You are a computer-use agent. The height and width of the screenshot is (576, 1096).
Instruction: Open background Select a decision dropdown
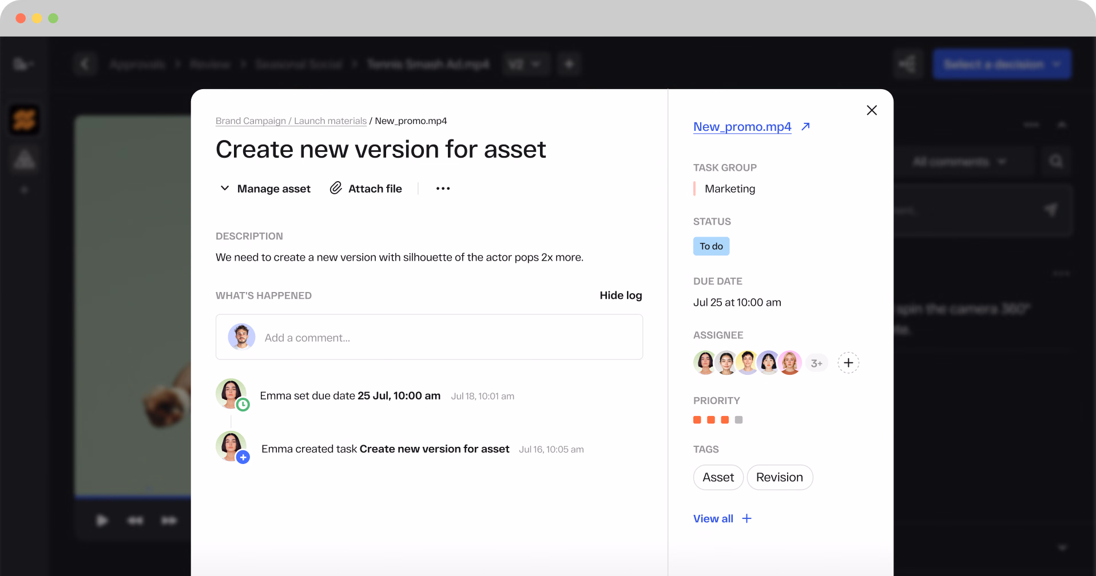(x=1002, y=64)
